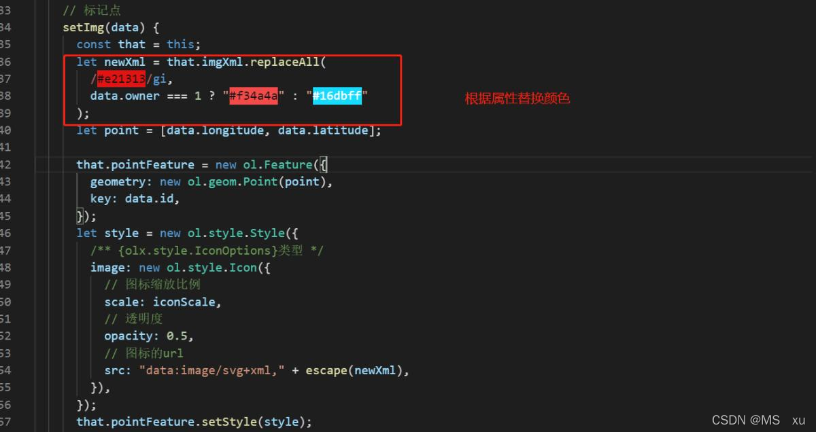Click the "// 透明度" comment
The height and width of the screenshot is (432, 816).
point(134,319)
